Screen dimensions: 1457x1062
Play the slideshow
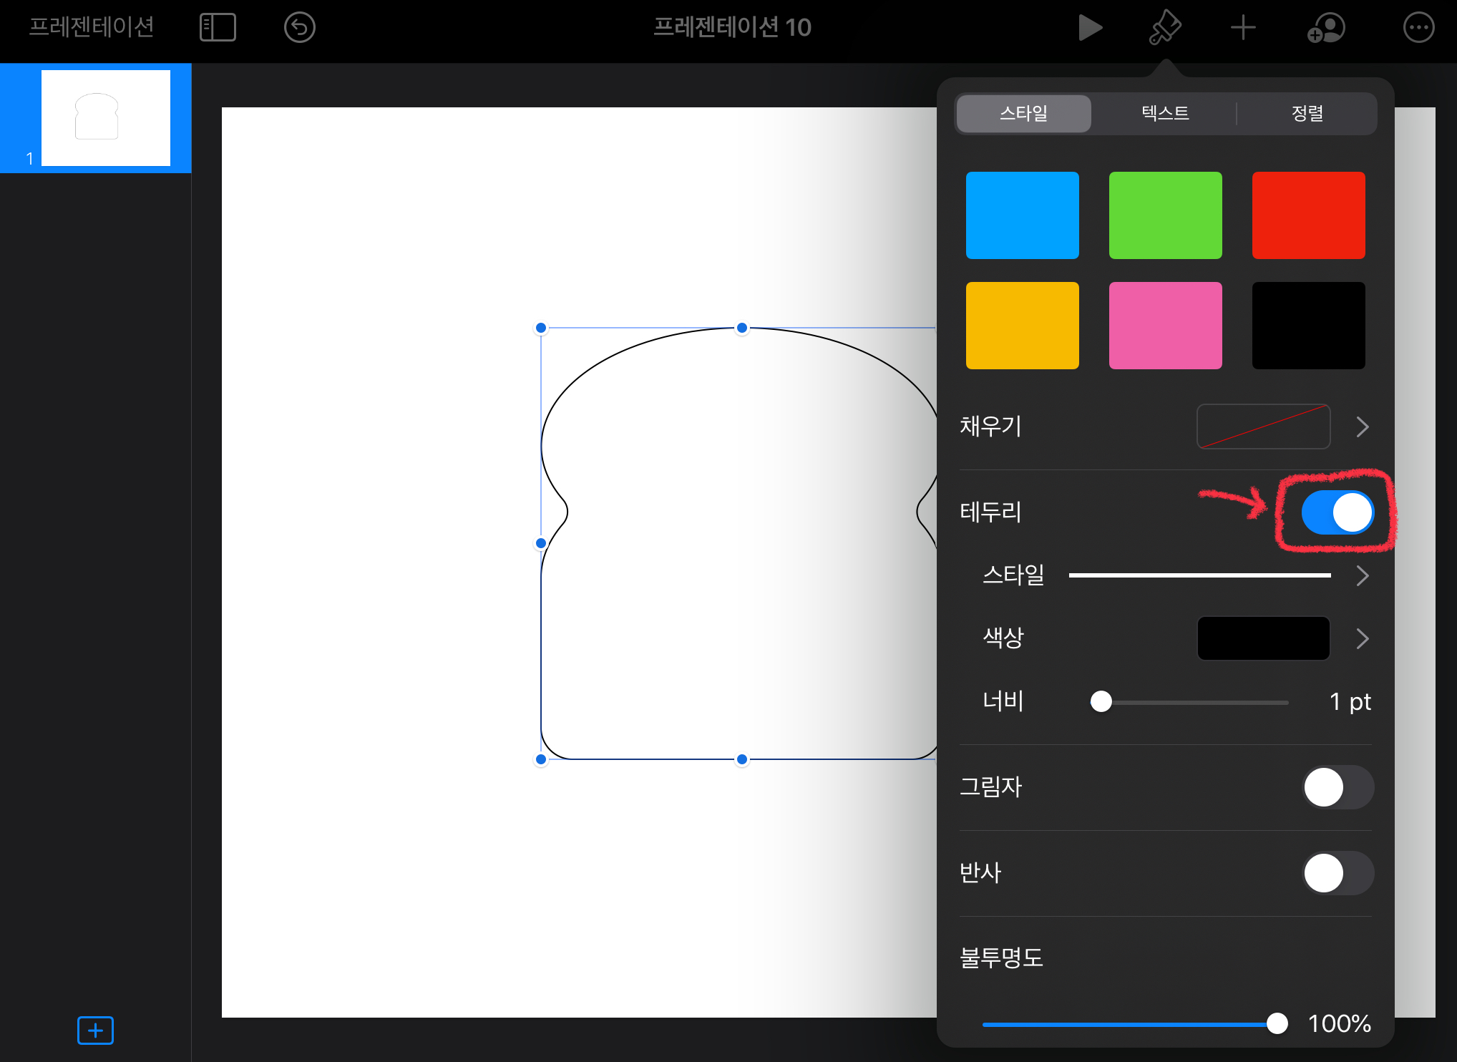[x=1089, y=28]
